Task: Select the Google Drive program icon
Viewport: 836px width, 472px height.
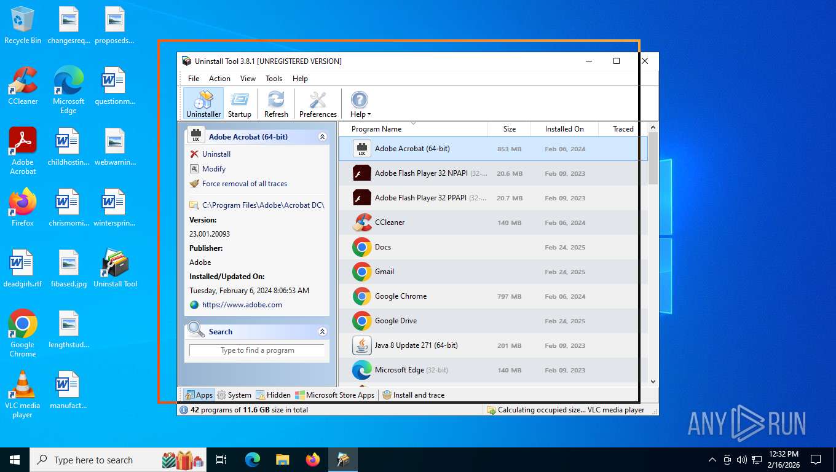Action: (x=362, y=321)
